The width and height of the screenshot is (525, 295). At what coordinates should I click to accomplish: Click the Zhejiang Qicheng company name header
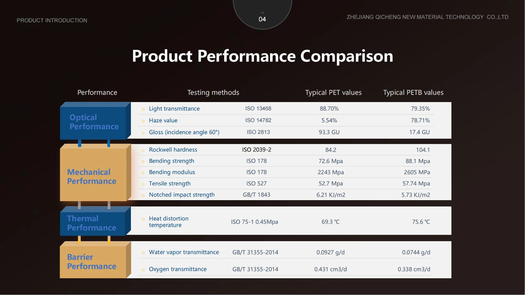(427, 17)
